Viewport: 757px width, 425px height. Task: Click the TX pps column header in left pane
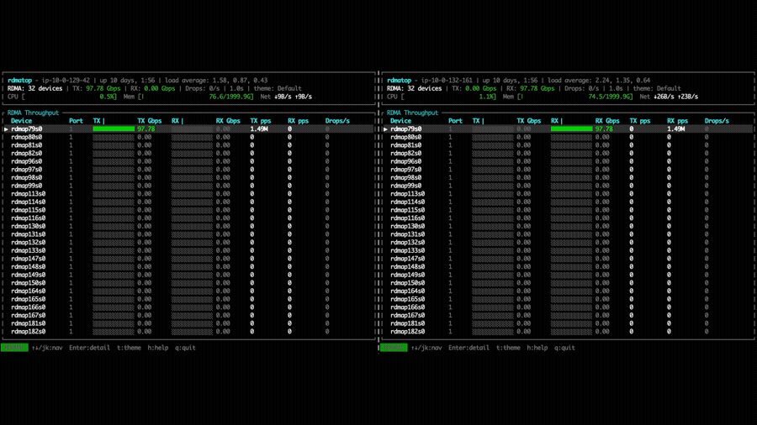261,121
